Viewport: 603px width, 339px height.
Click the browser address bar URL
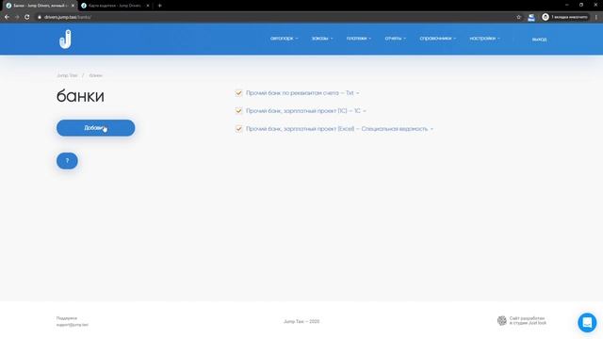tap(67, 17)
